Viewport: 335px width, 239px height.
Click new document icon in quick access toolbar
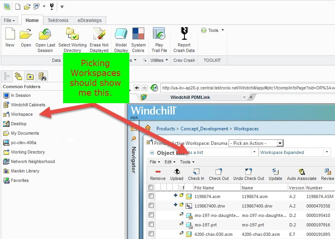coord(18,7)
